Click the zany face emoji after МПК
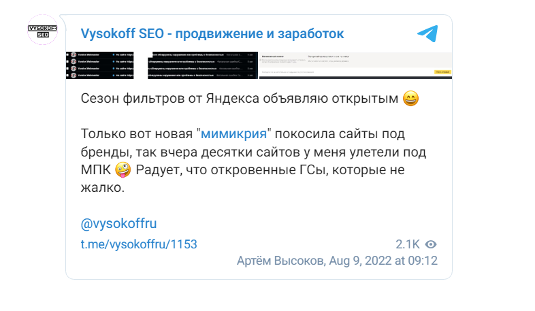The image size is (535, 311). [123, 169]
